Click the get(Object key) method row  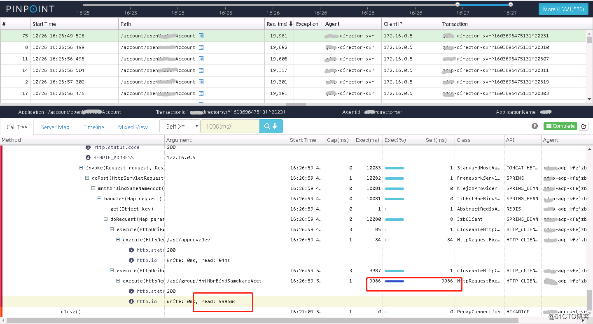[132, 209]
